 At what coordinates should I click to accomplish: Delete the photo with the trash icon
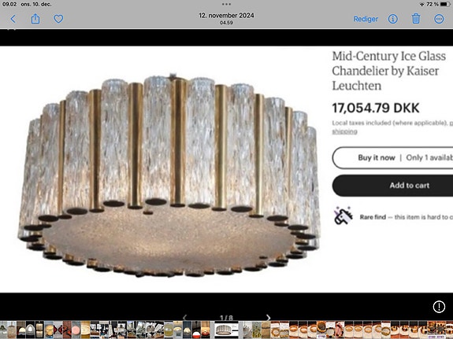tap(416, 19)
